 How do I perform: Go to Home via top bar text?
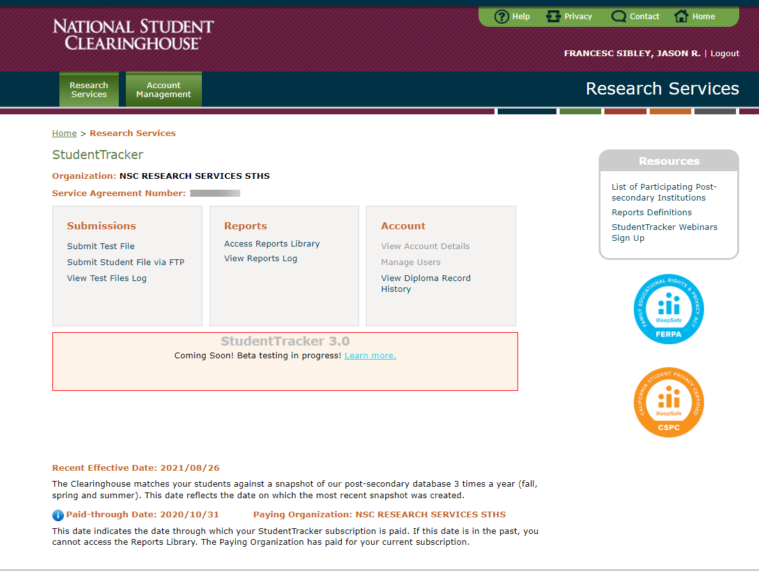pos(703,17)
